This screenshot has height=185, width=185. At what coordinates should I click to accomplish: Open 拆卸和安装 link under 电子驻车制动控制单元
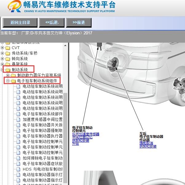coord(81,141)
